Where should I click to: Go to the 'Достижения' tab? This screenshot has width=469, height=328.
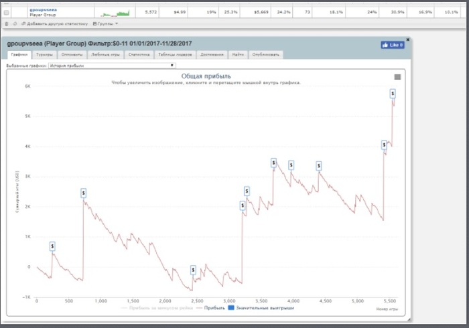212,55
